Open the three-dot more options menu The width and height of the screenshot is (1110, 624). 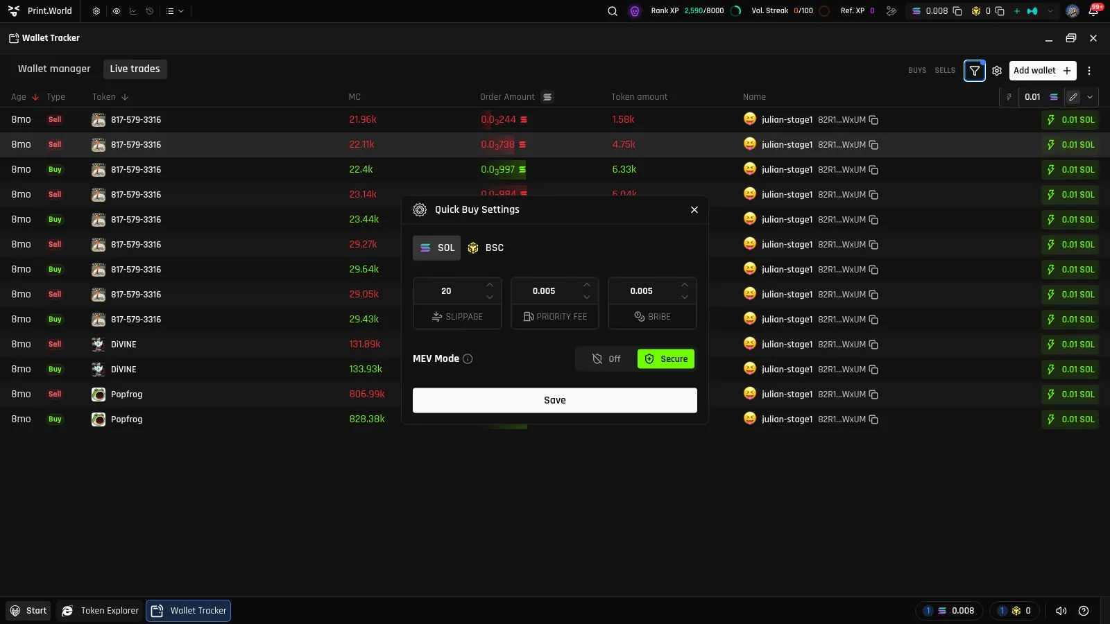point(1089,71)
